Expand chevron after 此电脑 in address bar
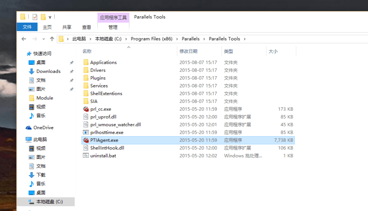Viewport: 368px width, 211px height. tap(90, 39)
